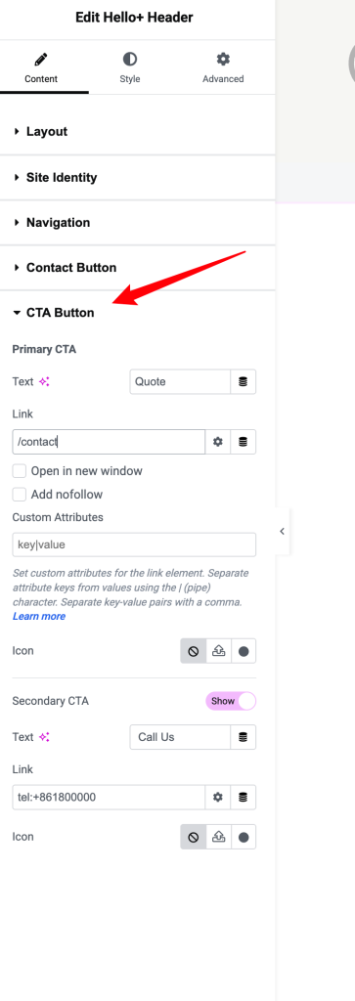Toggle the Secondary CTA Show switch

pos(231,701)
